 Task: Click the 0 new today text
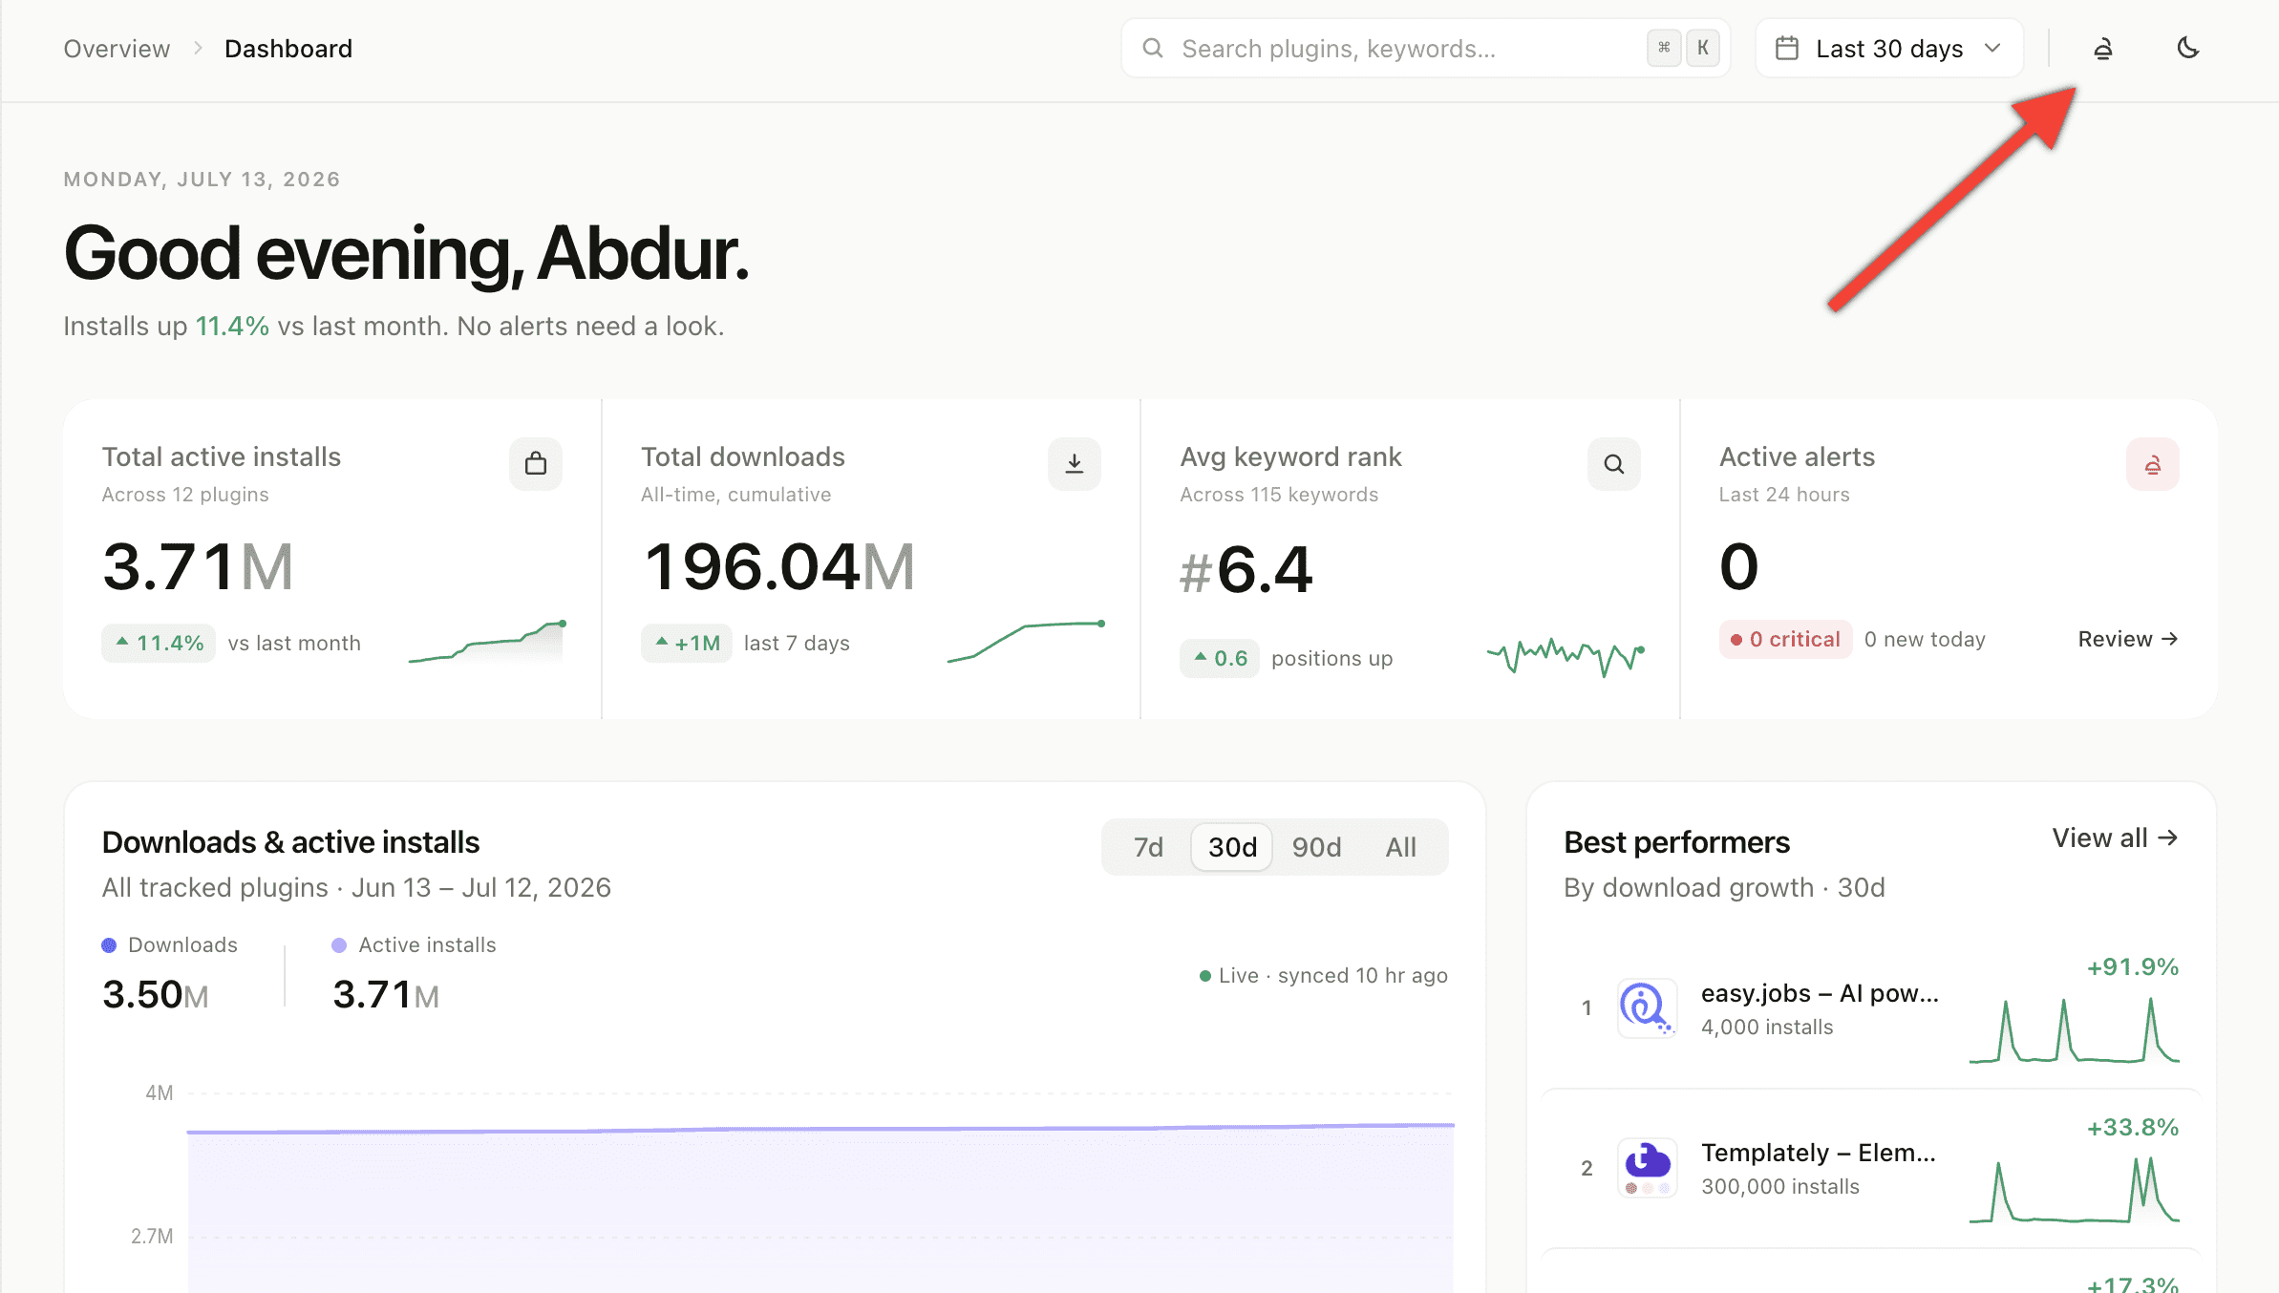coord(1925,640)
